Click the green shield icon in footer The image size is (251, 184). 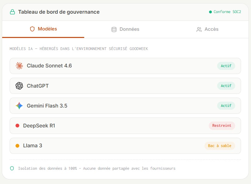click(12, 168)
